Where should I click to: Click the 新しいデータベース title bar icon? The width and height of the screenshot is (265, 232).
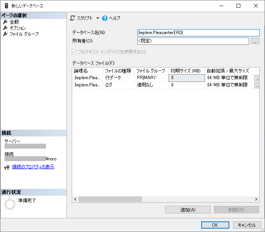(x=6, y=6)
